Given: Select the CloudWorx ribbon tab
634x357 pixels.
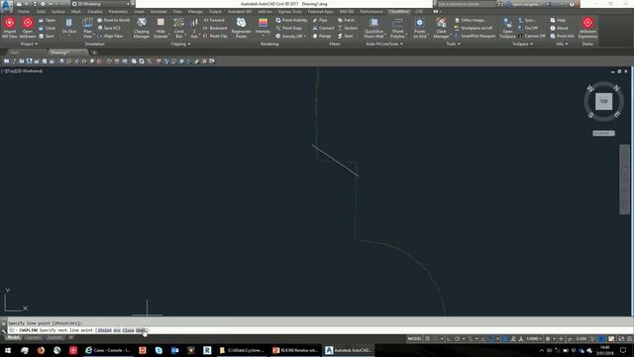Looking at the screenshot, I should [398, 12].
